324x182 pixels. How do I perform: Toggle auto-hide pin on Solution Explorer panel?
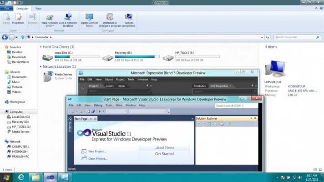pyautogui.click(x=255, y=118)
